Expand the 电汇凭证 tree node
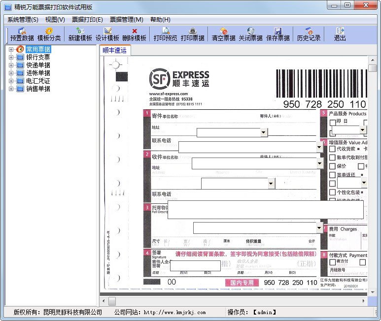Image resolution: width=381 pixels, height=321 pixels. pos(11,81)
